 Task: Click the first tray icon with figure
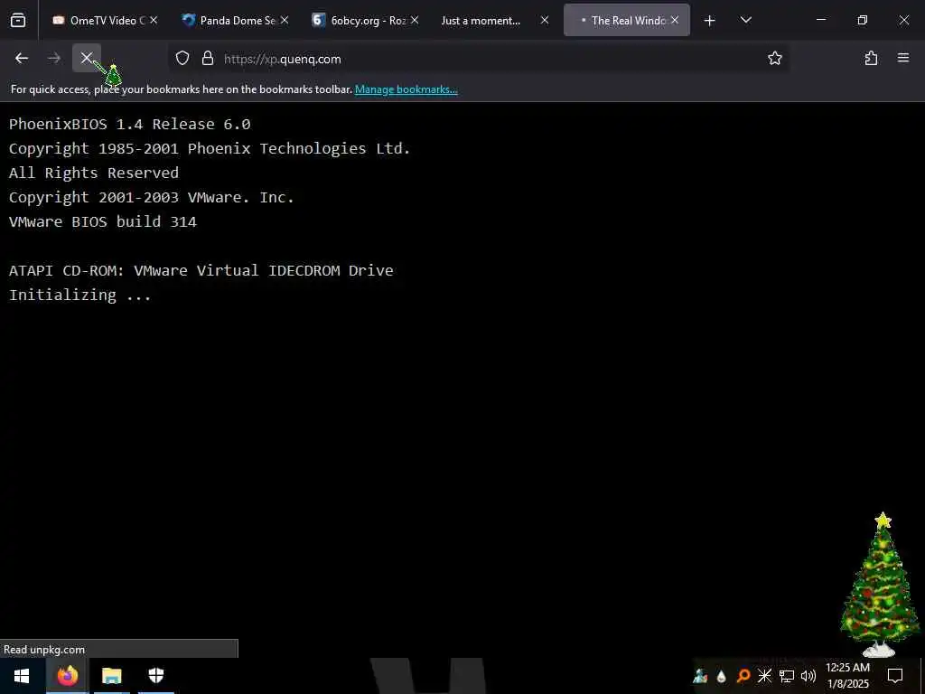(700, 676)
